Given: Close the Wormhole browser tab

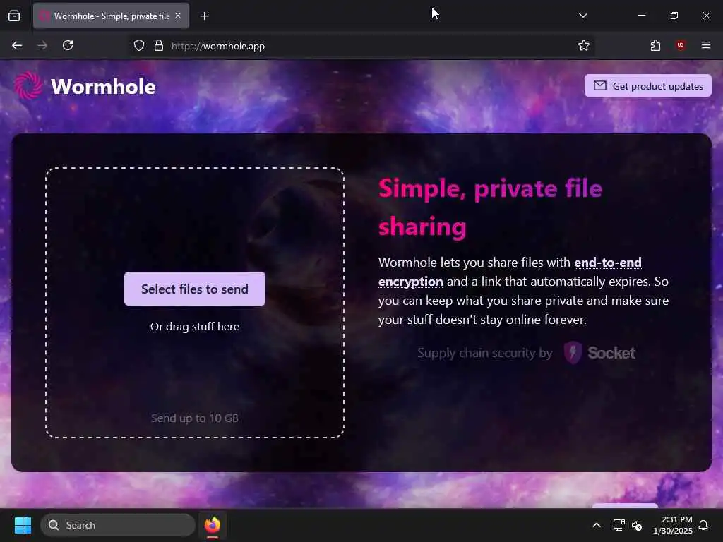Looking at the screenshot, I should tap(178, 16).
